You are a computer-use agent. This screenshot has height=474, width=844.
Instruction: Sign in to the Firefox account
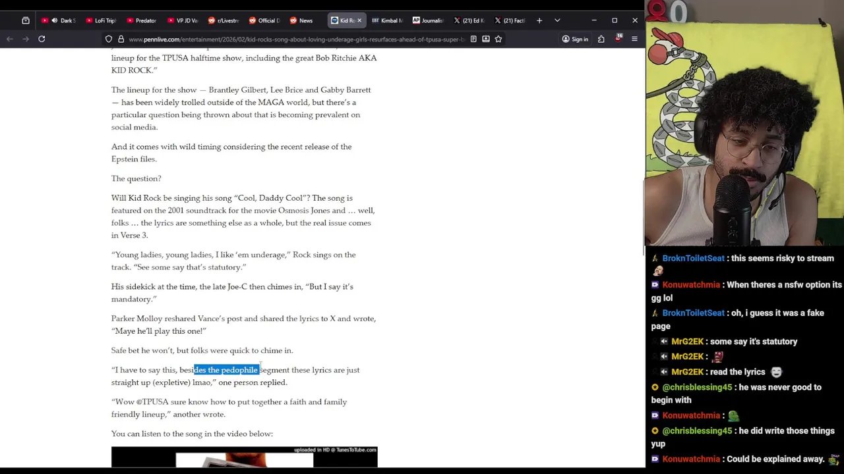(x=575, y=39)
